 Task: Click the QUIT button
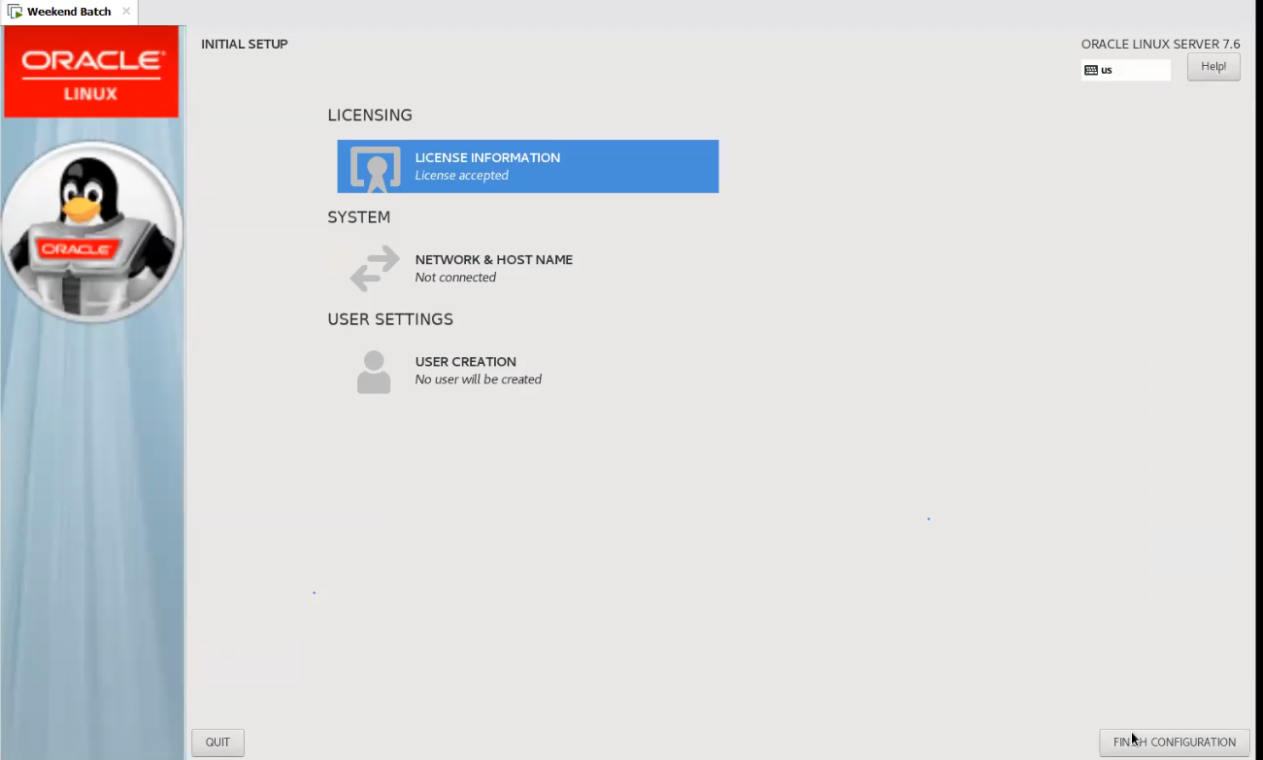tap(217, 743)
